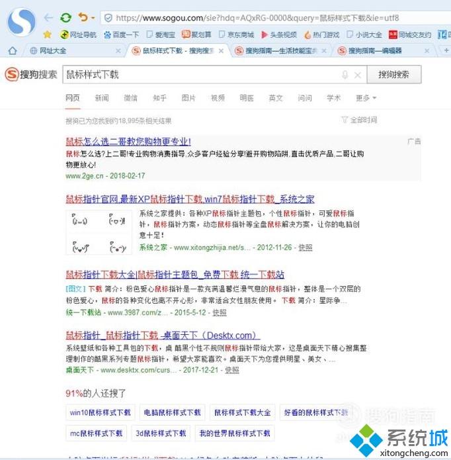The width and height of the screenshot is (451, 460).
Task: Clear search box with X icon
Action: (x=358, y=75)
